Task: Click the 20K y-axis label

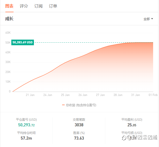Action: 8,72
